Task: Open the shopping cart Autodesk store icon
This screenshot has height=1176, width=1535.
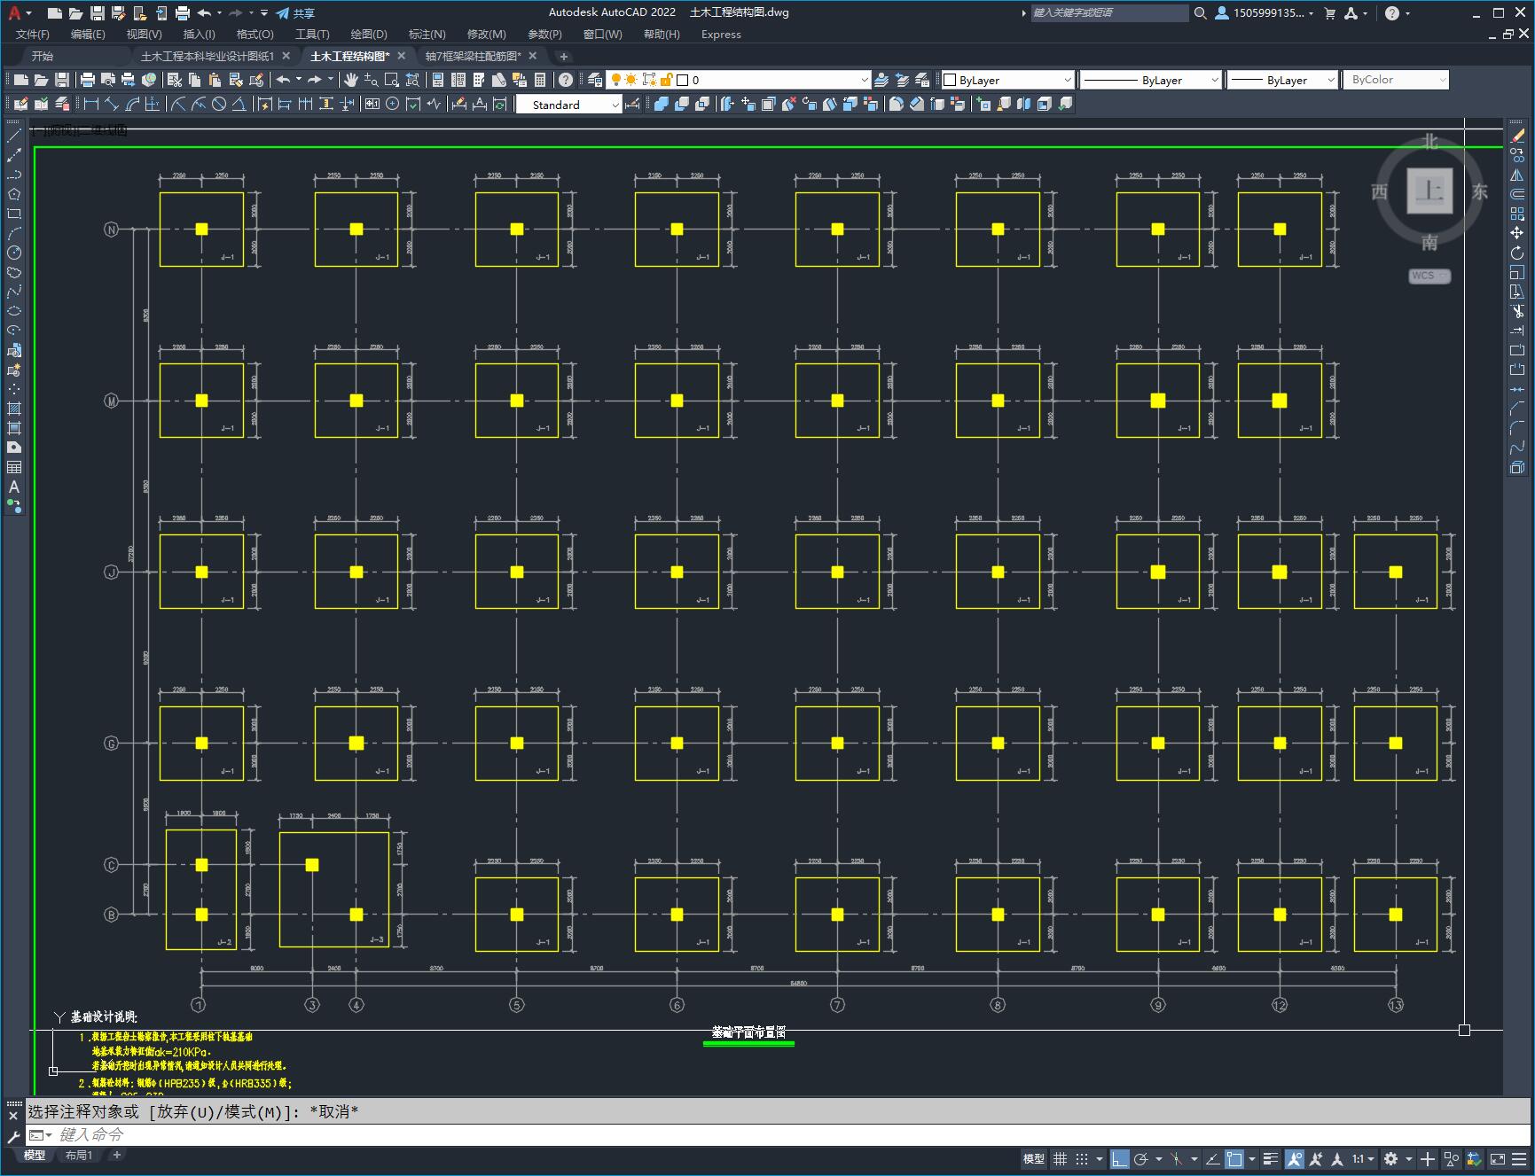Action: pyautogui.click(x=1329, y=13)
